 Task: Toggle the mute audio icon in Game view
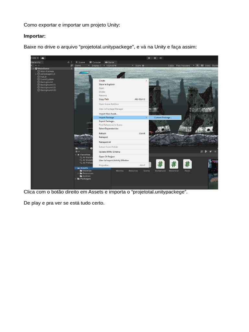(197, 65)
